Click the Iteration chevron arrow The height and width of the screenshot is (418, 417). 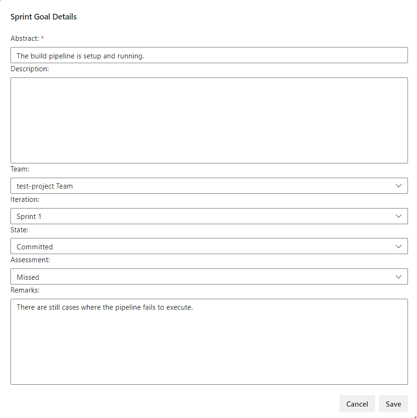coord(399,216)
